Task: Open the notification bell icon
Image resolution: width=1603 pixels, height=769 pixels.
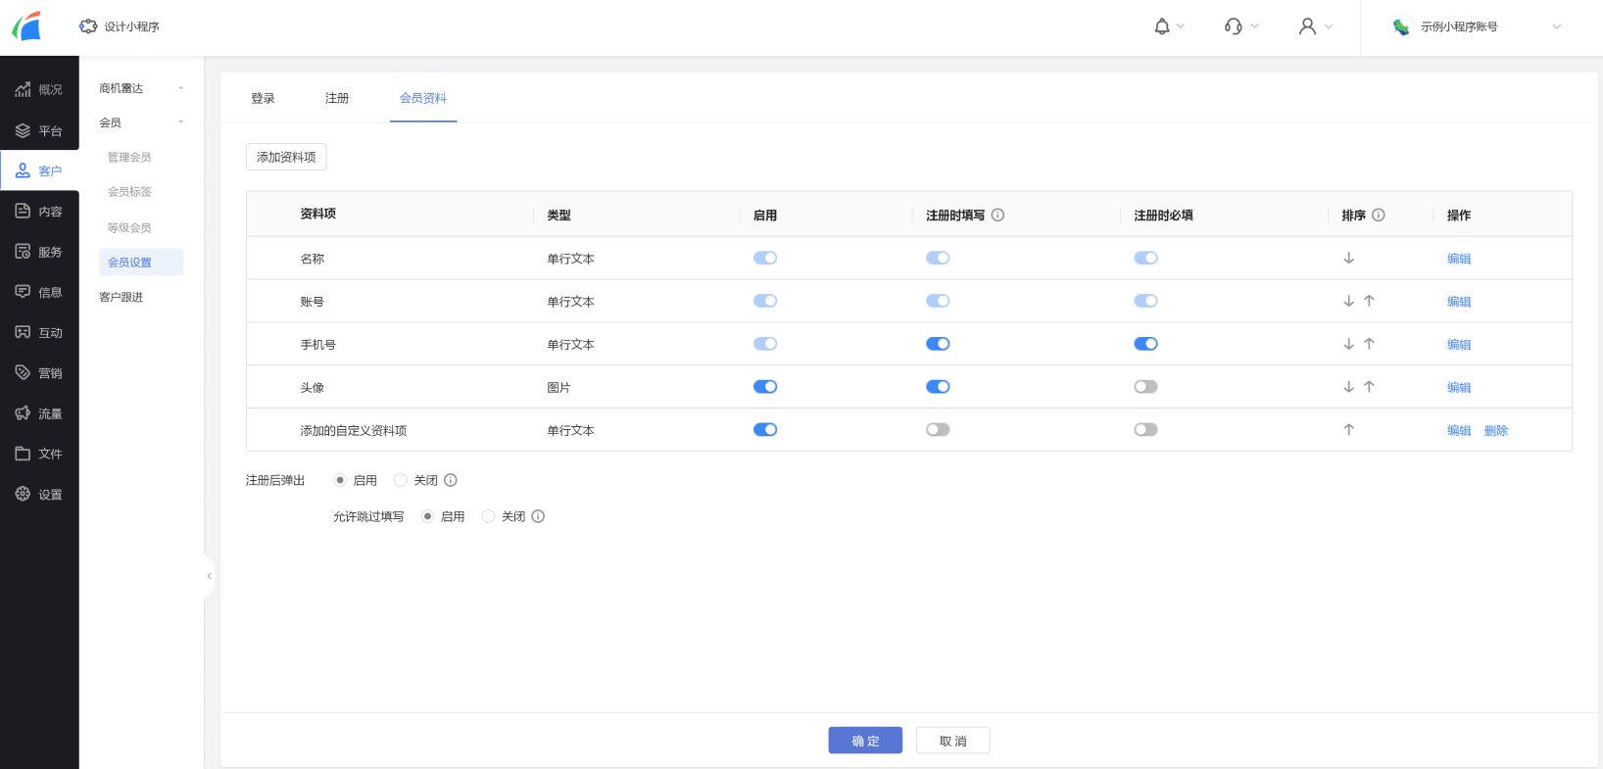Action: [x=1162, y=26]
